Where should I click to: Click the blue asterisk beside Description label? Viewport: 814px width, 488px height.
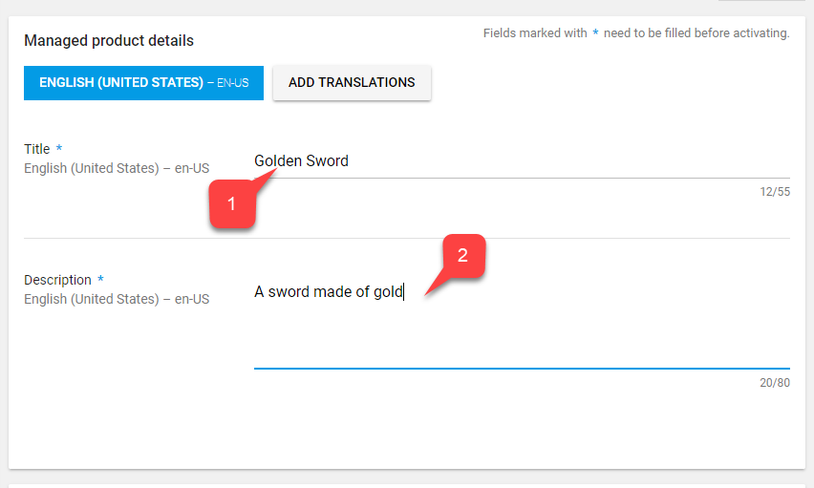(x=100, y=279)
